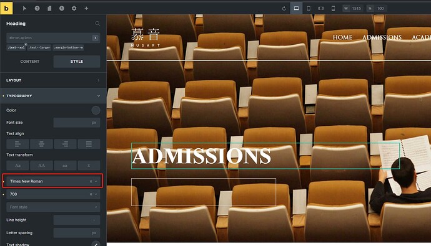431x246 pixels.
Task: Open the help question mark icon
Action: pyautogui.click(x=37, y=9)
